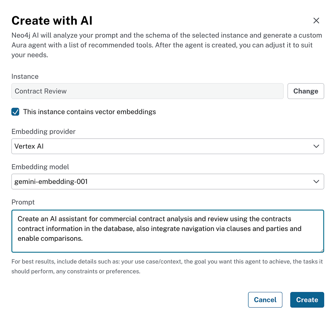Open the Embedding provider dropdown showing Vertex AI
332x316 pixels.
pyautogui.click(x=168, y=146)
